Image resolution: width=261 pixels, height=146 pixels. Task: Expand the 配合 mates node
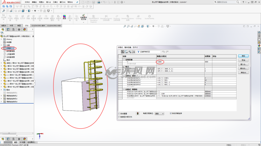2,90
